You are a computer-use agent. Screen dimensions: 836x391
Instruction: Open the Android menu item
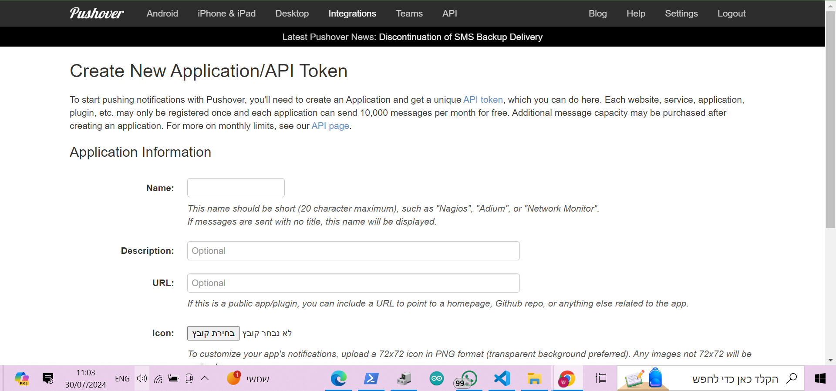(162, 13)
